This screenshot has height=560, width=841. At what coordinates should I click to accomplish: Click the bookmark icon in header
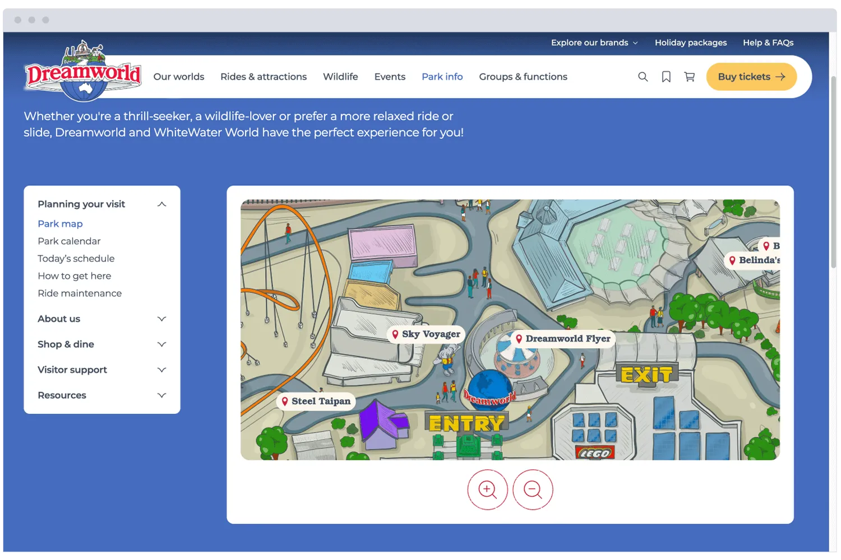coord(666,77)
